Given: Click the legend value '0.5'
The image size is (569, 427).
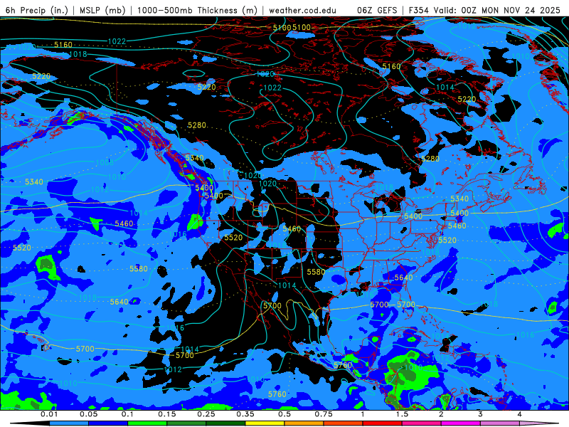Looking at the screenshot, I should click(x=284, y=414).
